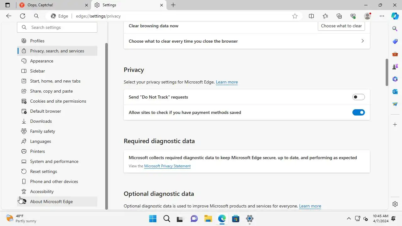Open Tab actions menu icon
Screen dimensions: 402x226
8,5
